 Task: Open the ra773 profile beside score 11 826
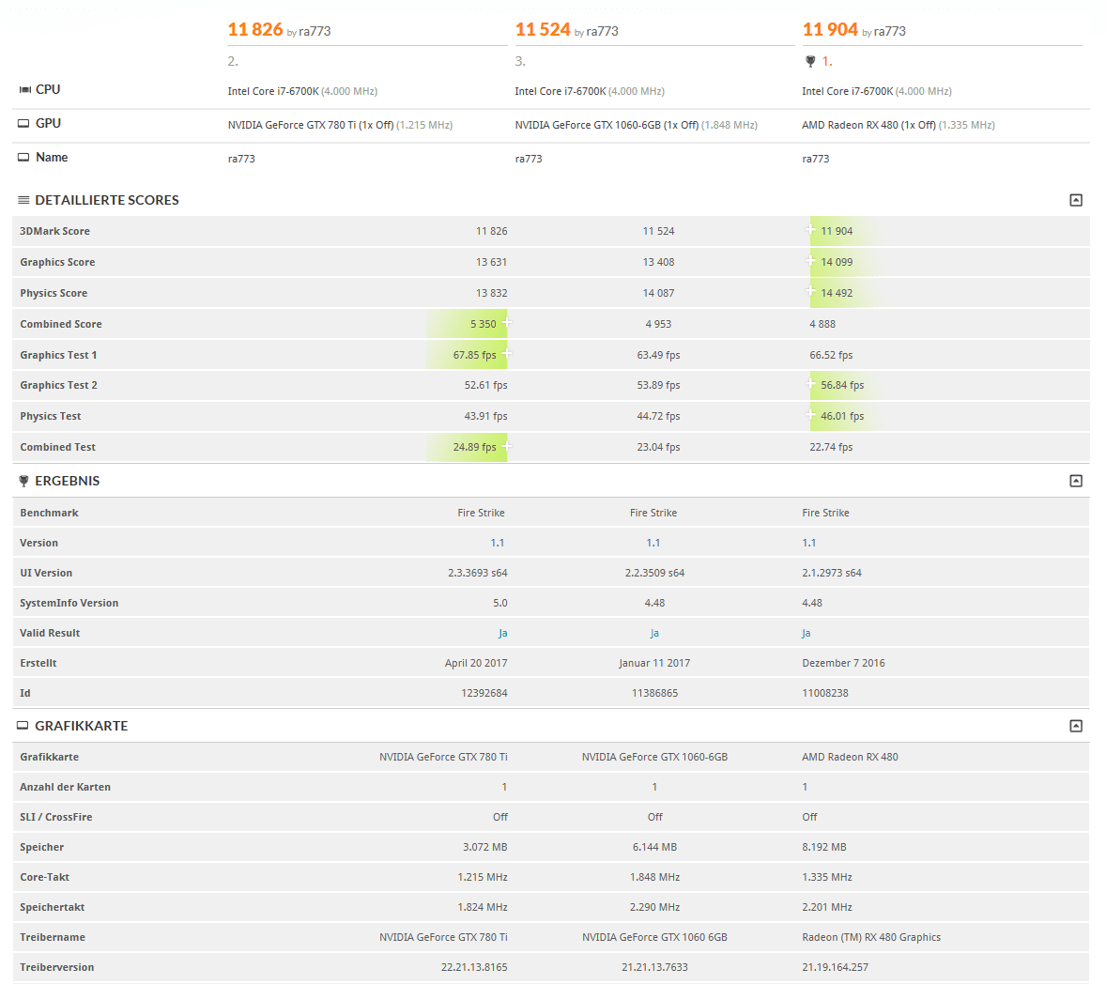tap(315, 31)
